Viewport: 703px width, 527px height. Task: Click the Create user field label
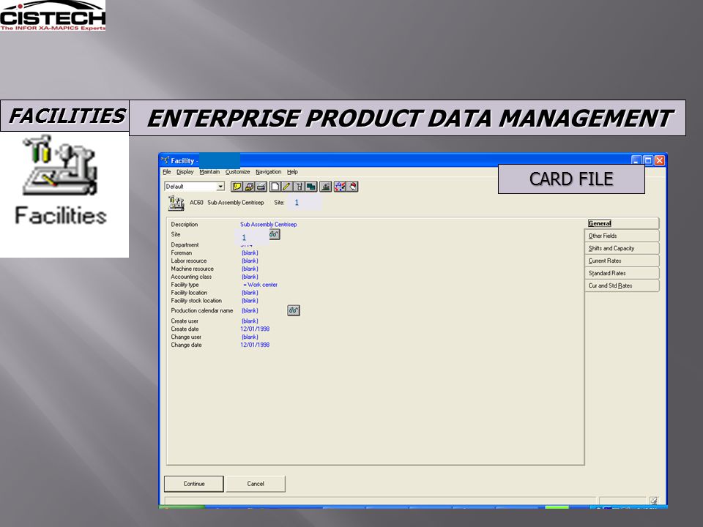coord(185,321)
